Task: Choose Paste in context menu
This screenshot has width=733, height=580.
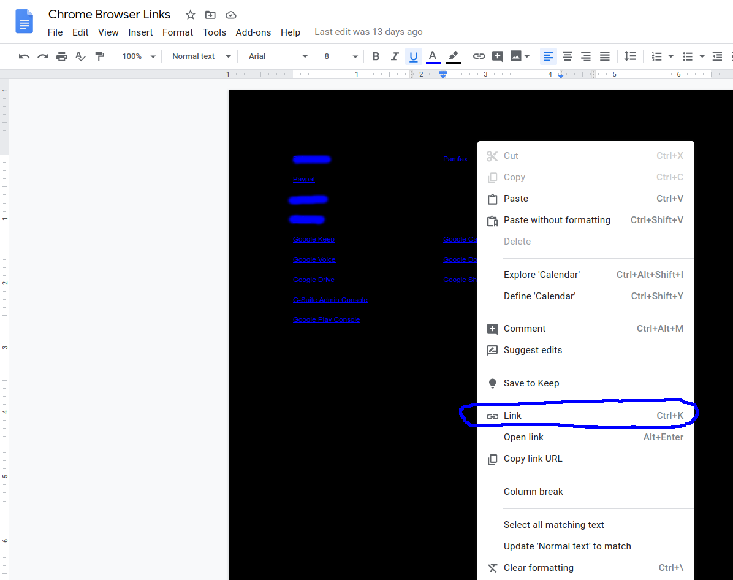Action: tap(586, 199)
